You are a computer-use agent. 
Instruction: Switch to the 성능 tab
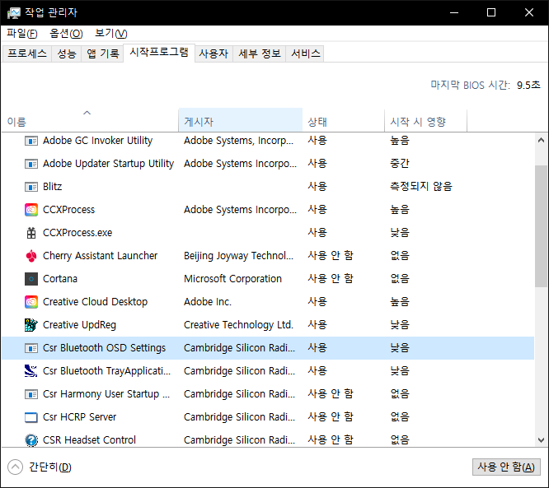click(67, 53)
